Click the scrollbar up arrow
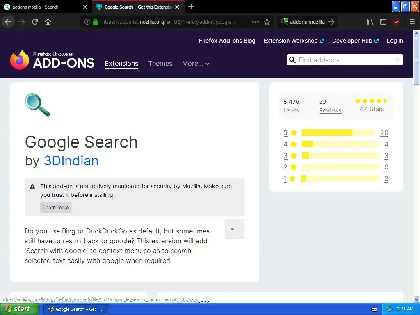Screen dimensions: 420x315 coord(417,34)
